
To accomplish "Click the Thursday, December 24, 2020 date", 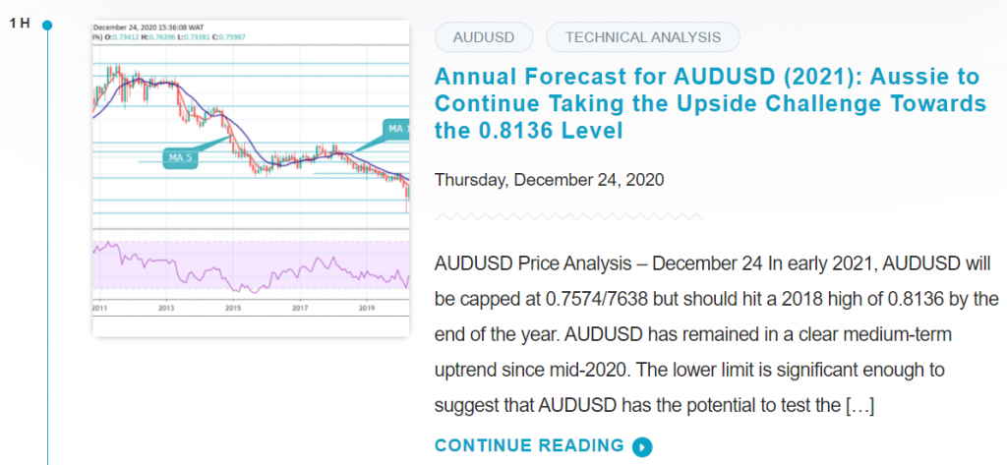I will click(x=549, y=180).
